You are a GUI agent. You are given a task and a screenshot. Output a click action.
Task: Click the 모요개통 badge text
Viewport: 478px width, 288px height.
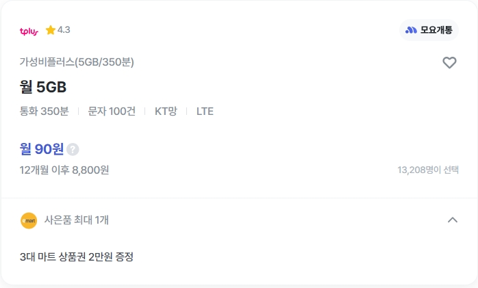[436, 30]
